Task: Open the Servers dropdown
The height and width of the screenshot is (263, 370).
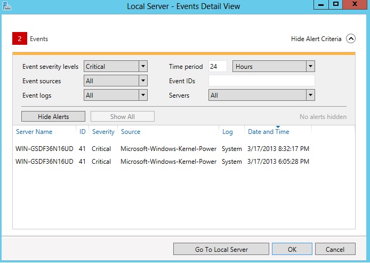Action: click(x=310, y=95)
